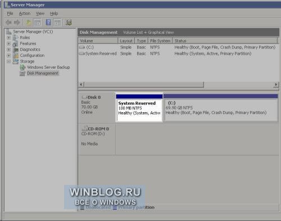
Task: Click the Server Manager title bar icon
Action: click(7, 5)
